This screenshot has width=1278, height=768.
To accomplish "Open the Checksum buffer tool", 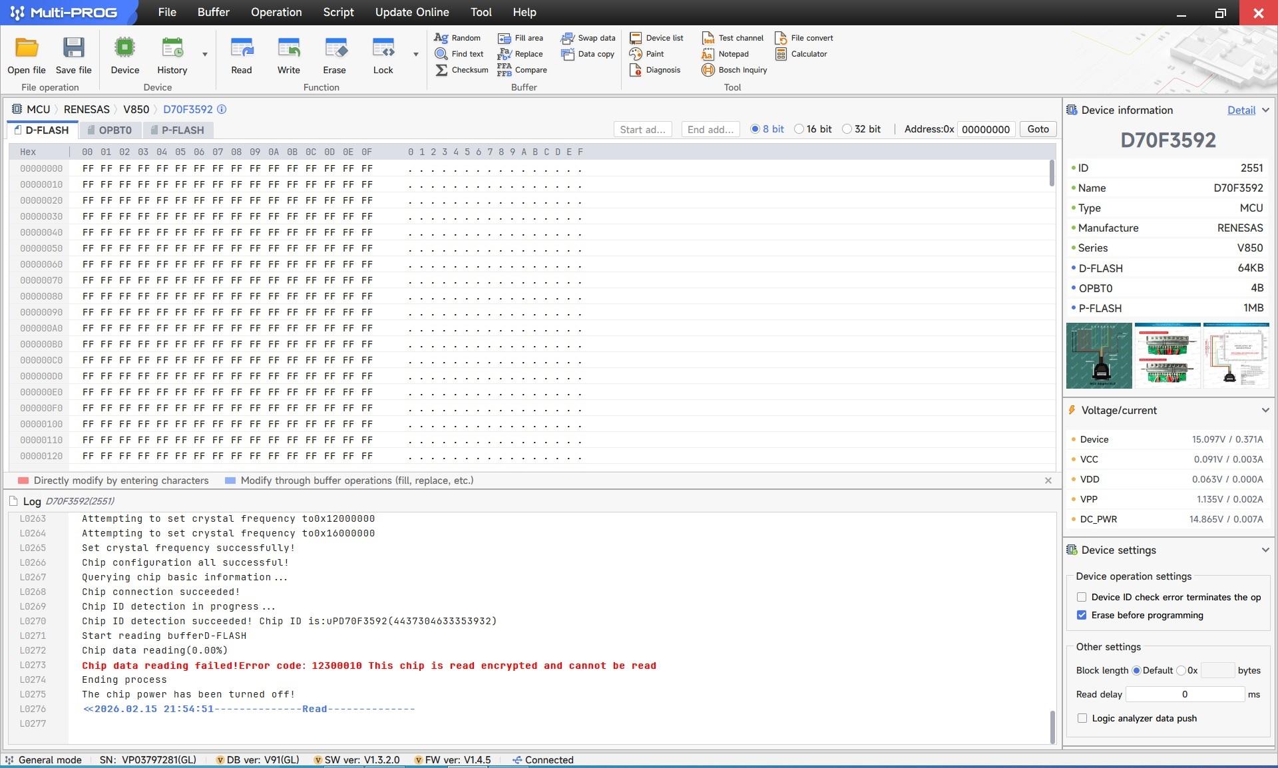I will pyautogui.click(x=461, y=70).
